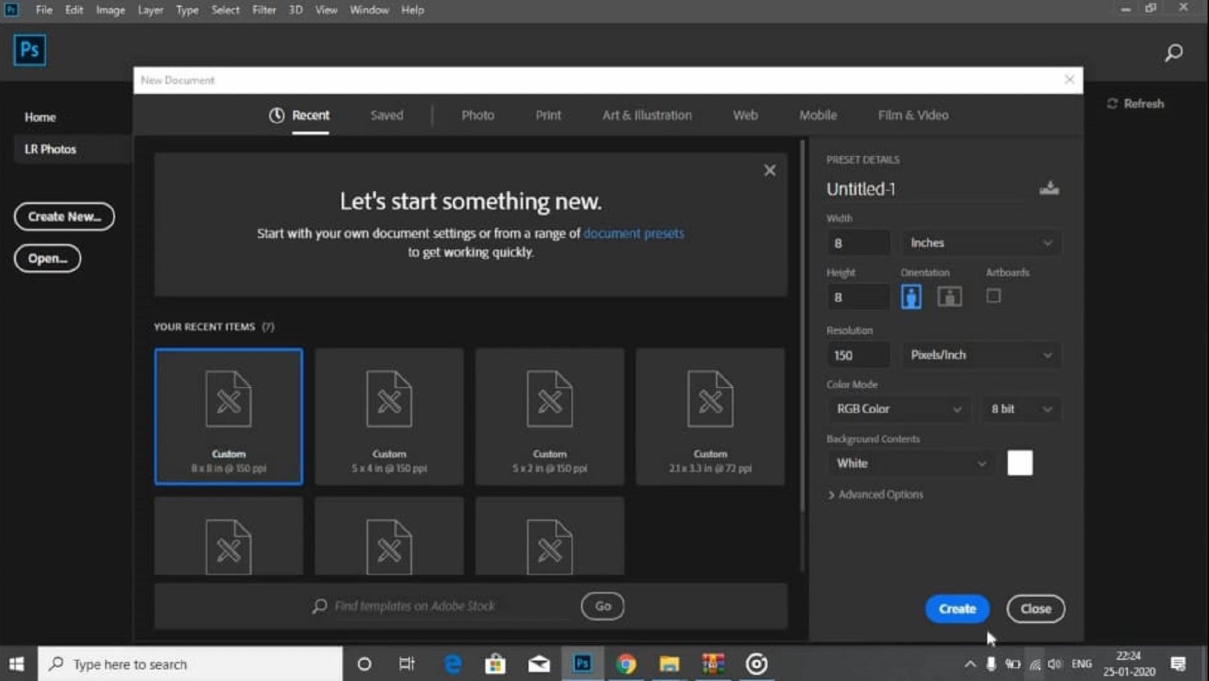The image size is (1209, 681).
Task: Switch to the Web tab
Action: pos(745,115)
